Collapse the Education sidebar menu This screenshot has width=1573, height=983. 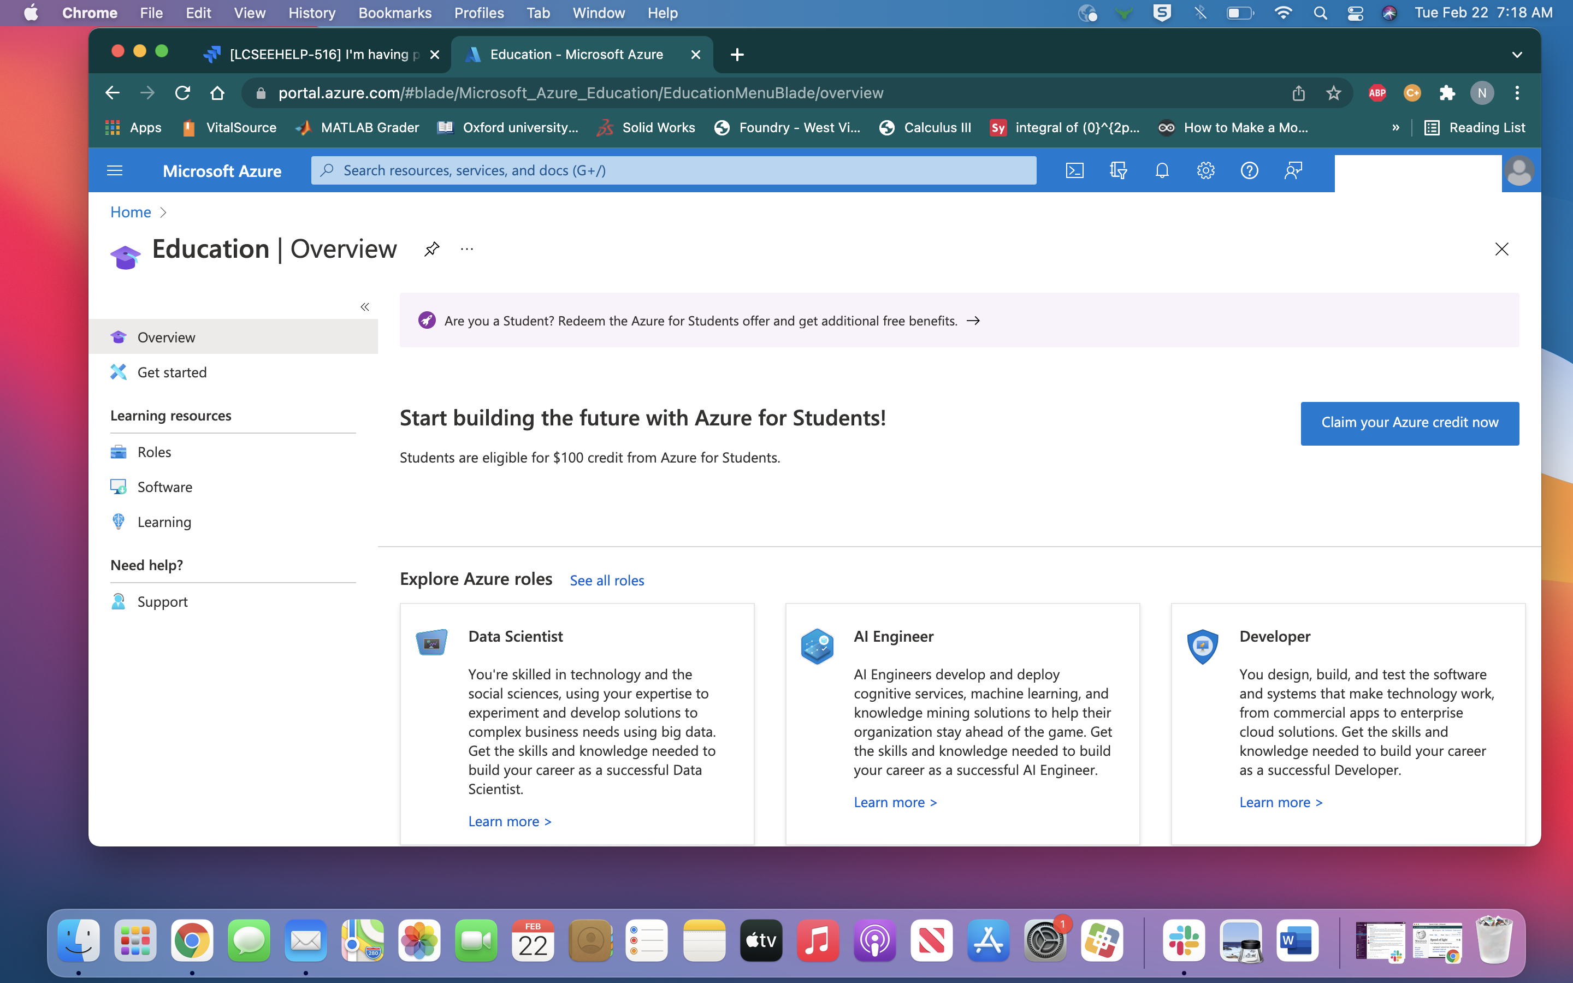point(365,307)
